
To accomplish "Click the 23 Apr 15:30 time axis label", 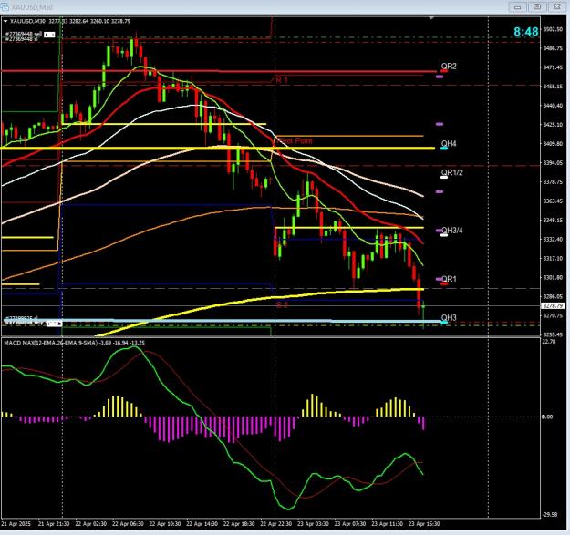I will coord(424,524).
